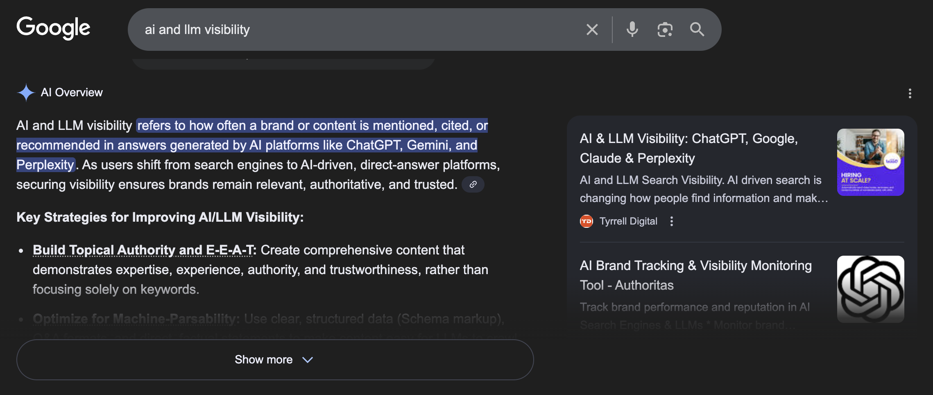Open the Authoritas brand tracking result
The image size is (933, 395).
point(695,275)
